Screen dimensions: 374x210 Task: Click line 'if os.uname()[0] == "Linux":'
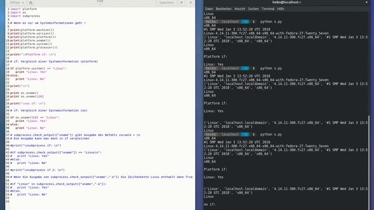click(x=34, y=117)
